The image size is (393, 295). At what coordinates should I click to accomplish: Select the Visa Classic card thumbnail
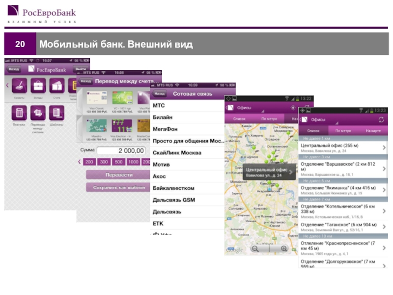[x=96, y=98]
